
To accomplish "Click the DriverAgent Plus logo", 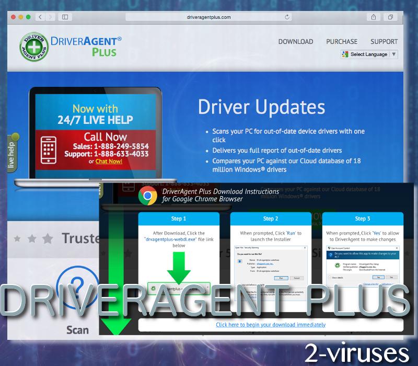I will point(71,47).
